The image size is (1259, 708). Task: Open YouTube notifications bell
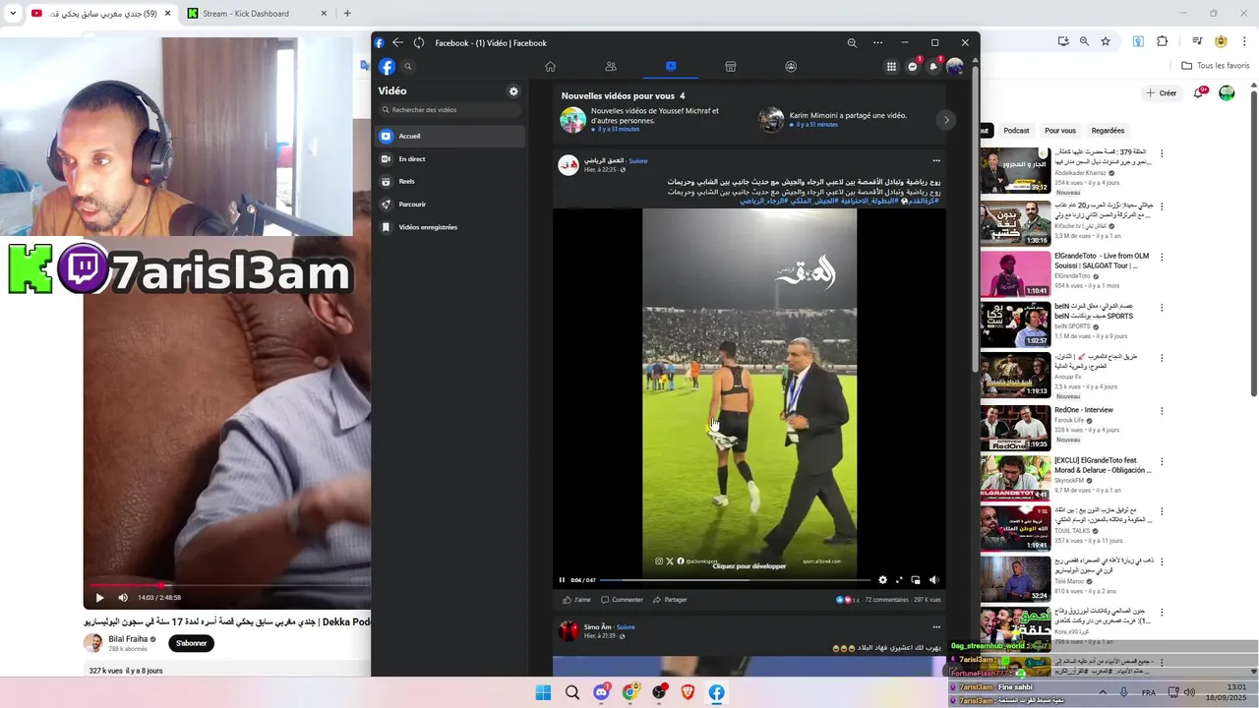coord(1199,92)
